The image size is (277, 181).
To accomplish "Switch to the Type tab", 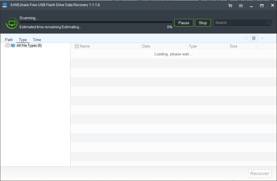I will point(23,40).
